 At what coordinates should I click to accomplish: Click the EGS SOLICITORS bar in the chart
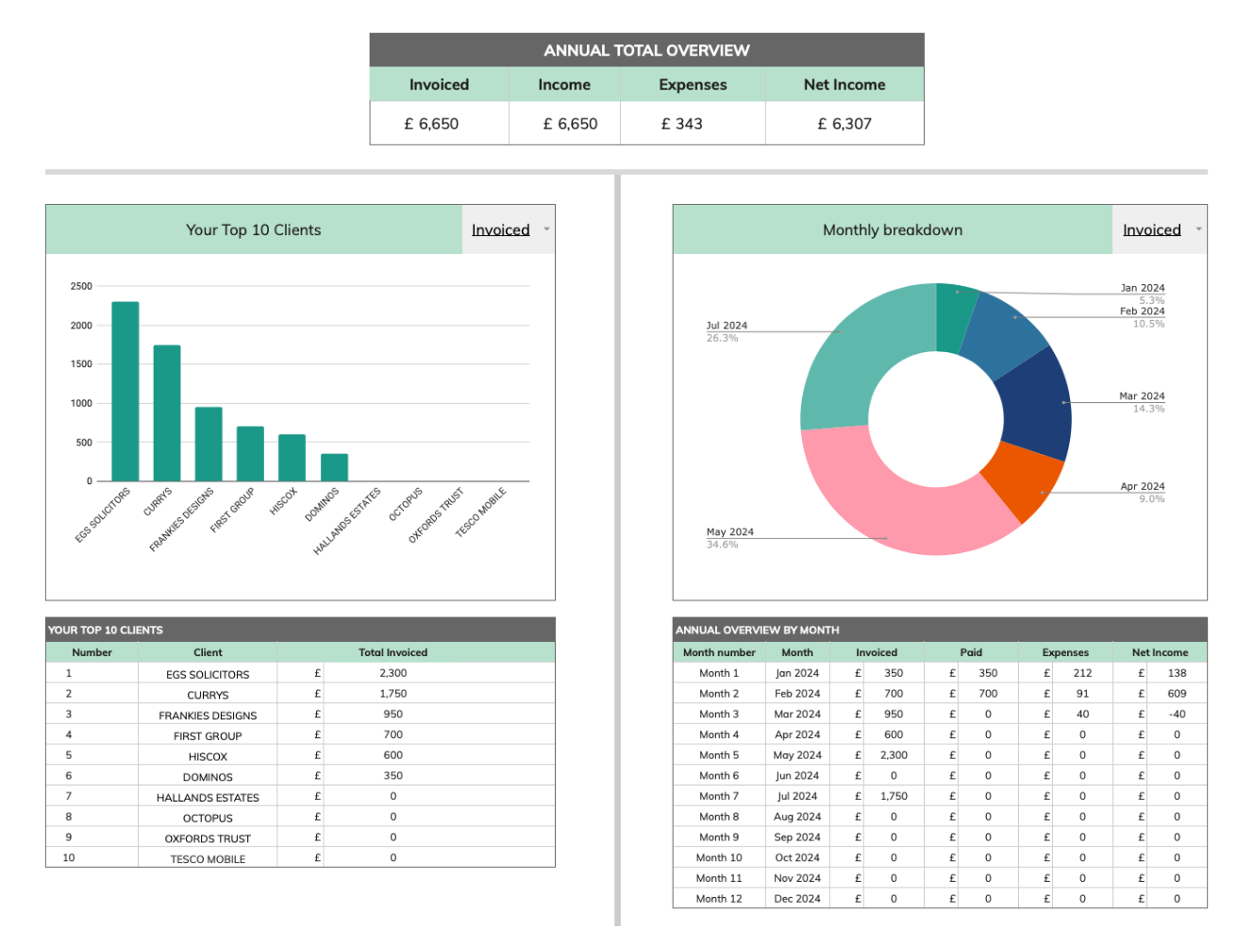(x=125, y=392)
